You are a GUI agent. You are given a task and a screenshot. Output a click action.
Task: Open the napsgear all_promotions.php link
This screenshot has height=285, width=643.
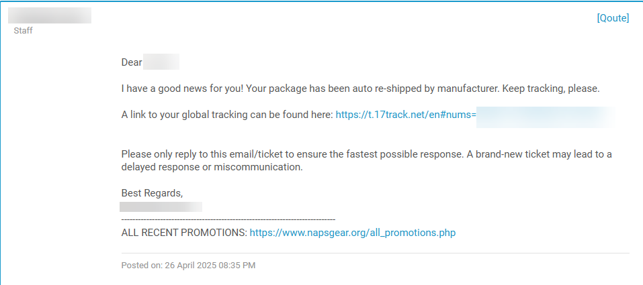pos(353,233)
